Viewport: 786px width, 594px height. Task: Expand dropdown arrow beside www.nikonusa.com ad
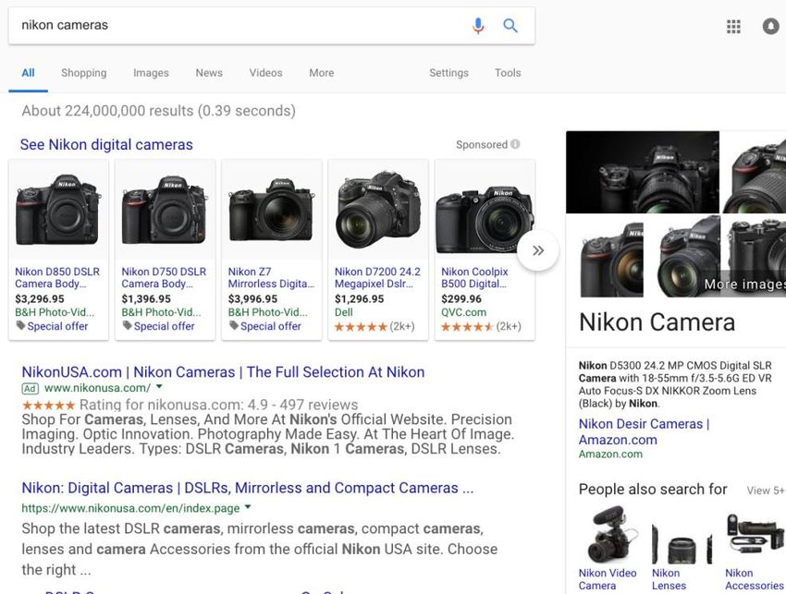pyautogui.click(x=159, y=388)
